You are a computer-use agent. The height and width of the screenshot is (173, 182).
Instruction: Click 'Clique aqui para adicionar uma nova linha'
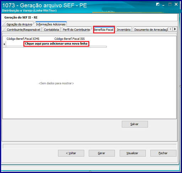(x=56, y=44)
